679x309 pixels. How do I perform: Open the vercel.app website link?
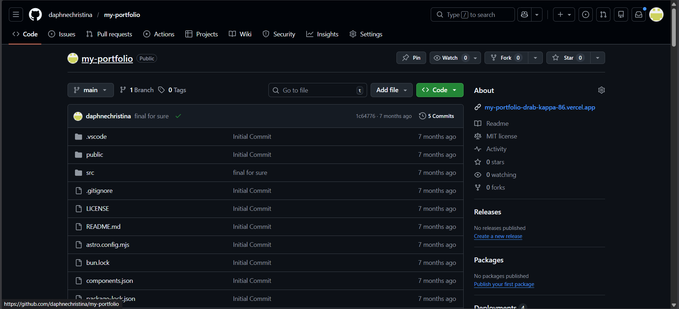[x=540, y=107]
